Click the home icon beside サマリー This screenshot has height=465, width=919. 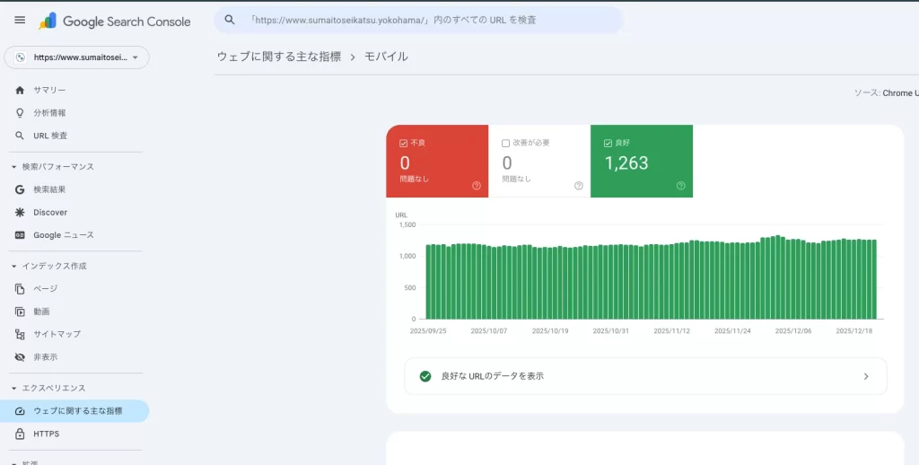point(20,90)
